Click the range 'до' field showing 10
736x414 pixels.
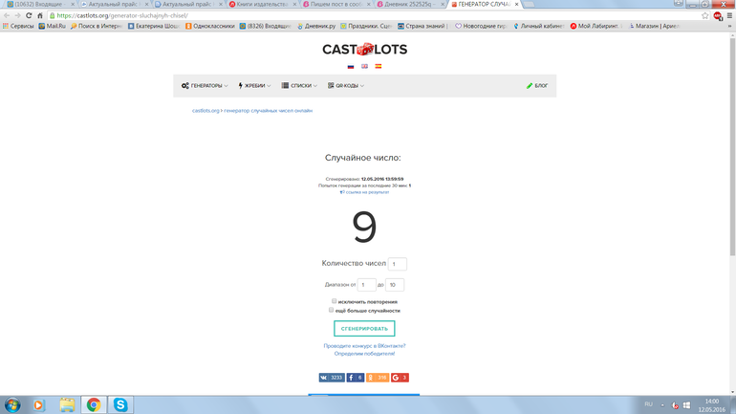(x=394, y=285)
